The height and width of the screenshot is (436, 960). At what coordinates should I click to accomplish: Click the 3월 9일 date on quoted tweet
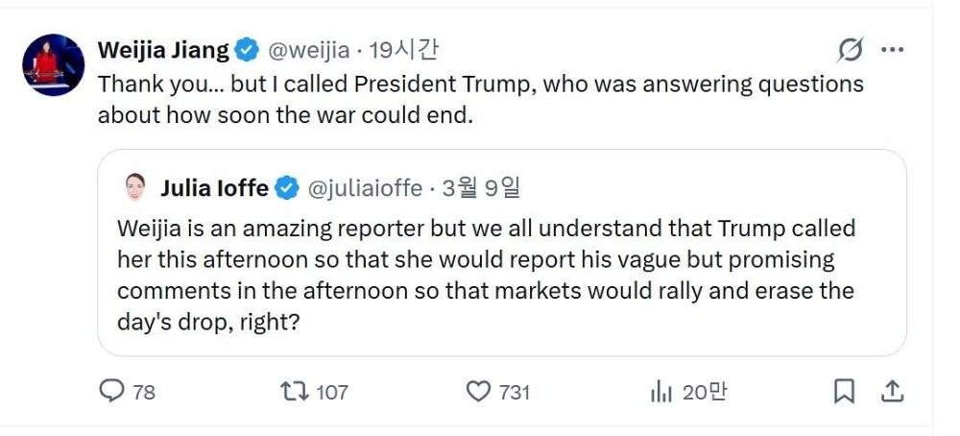point(481,188)
